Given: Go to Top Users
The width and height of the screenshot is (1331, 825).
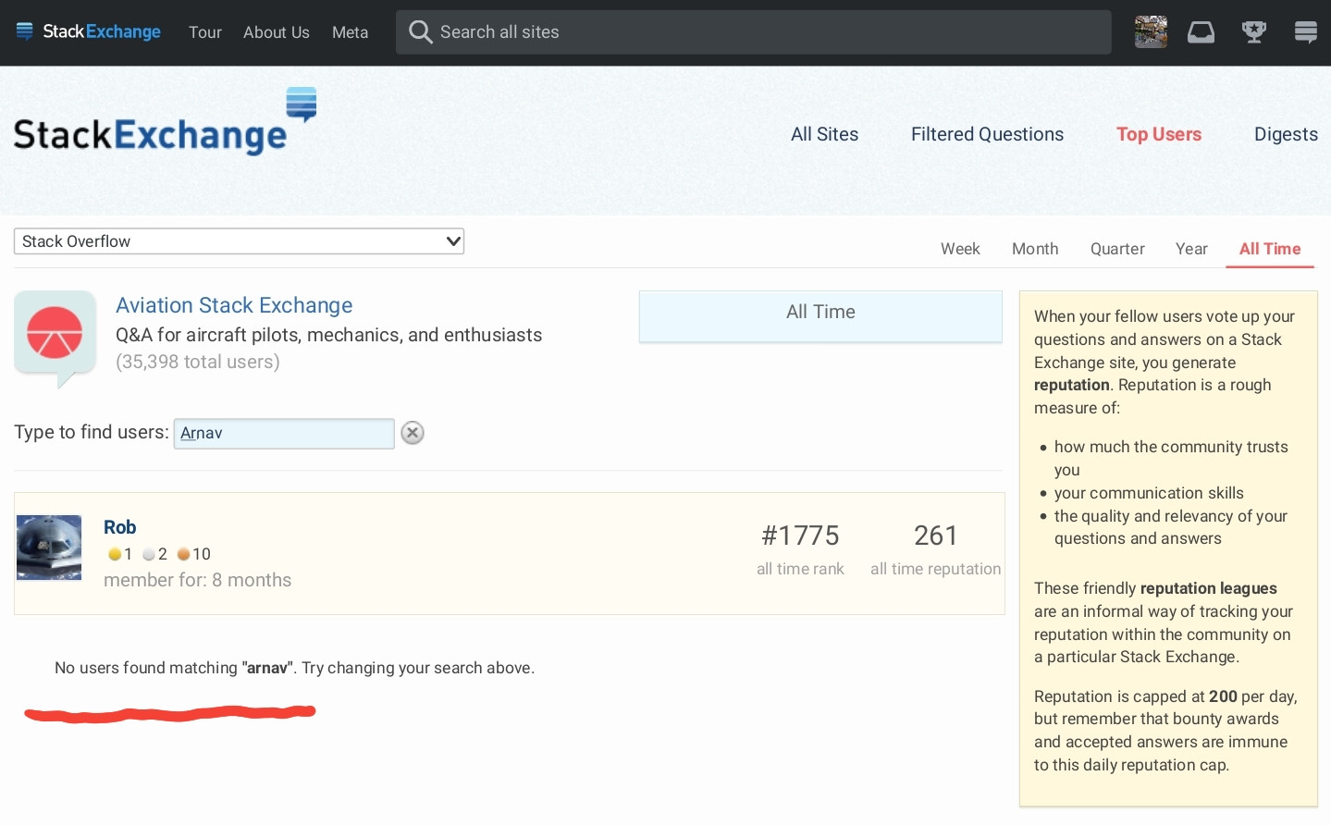Looking at the screenshot, I should (1159, 134).
